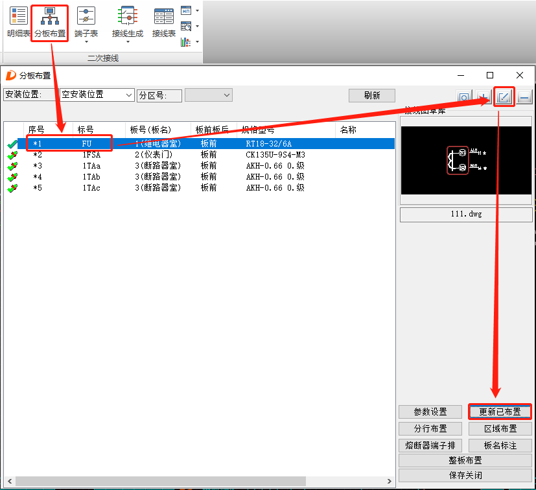Click the small xn table icon in ribbon
Screen dimensions: 536x490
point(186,10)
